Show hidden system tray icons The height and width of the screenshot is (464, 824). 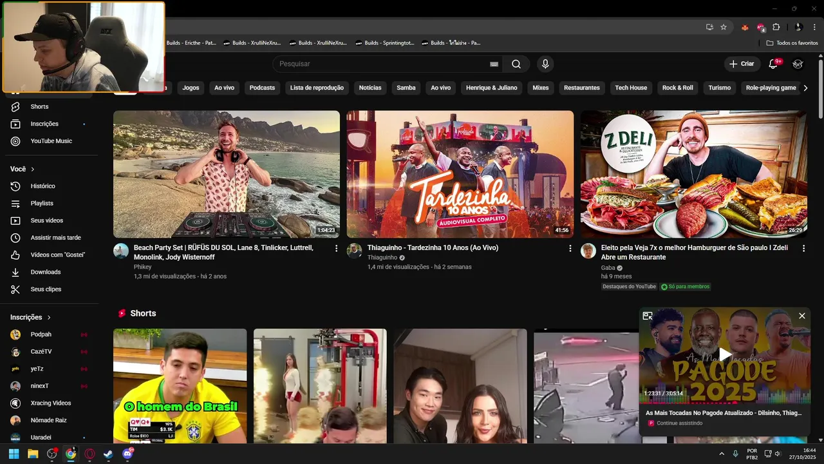point(721,454)
